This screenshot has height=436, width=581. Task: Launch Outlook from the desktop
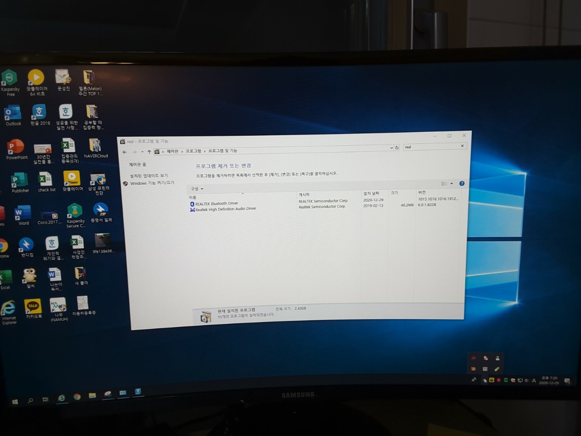13,116
